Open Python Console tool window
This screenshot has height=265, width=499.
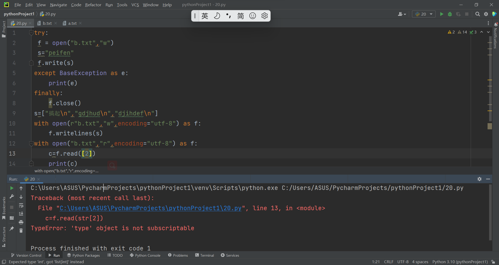[145, 255]
